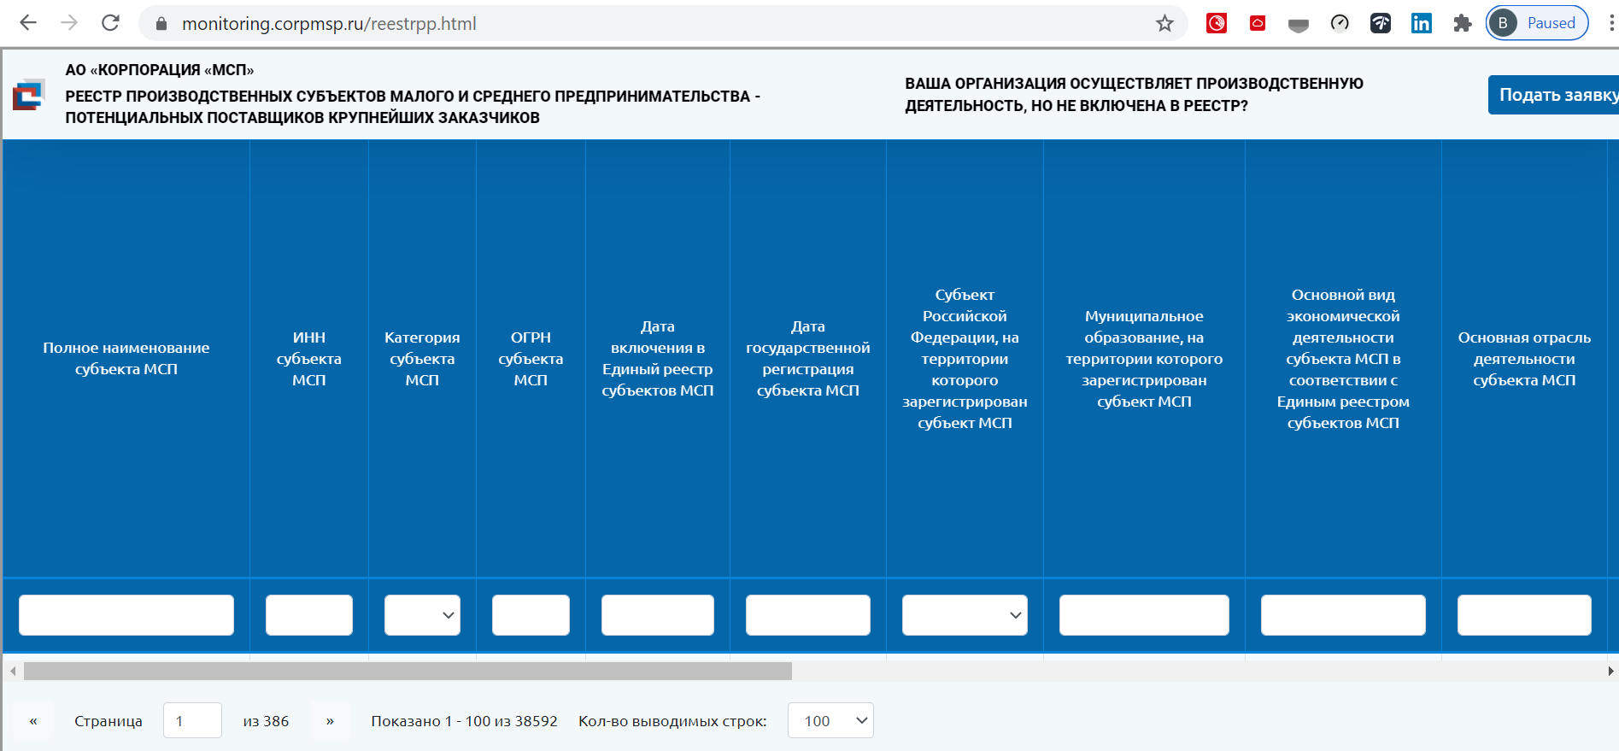Click the Дата государственной регистрации header
This screenshot has width=1619, height=751.
(x=808, y=358)
